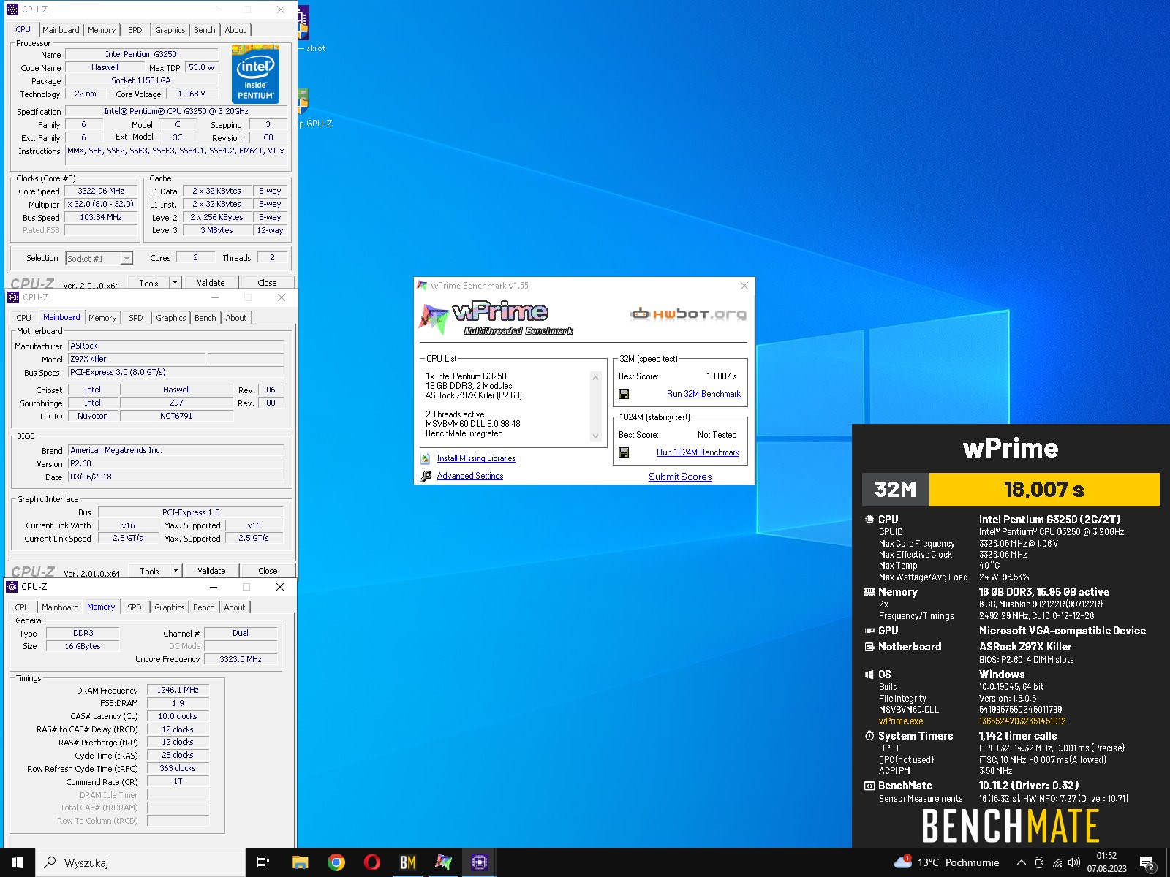The width and height of the screenshot is (1170, 877).
Task: Click the 18.007 s score in BenchMate panel
Action: coord(1043,490)
